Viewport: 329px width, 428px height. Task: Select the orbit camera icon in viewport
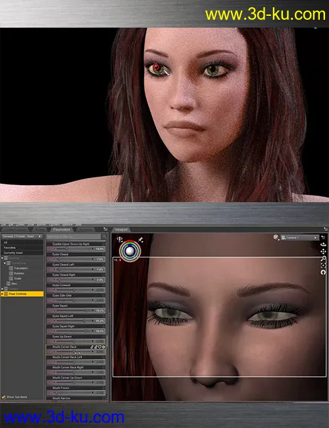pos(323,244)
